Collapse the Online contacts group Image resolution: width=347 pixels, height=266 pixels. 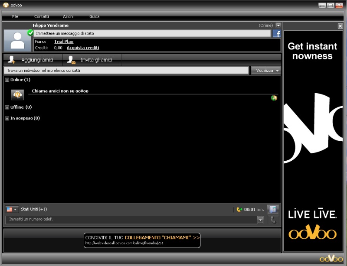(7, 80)
